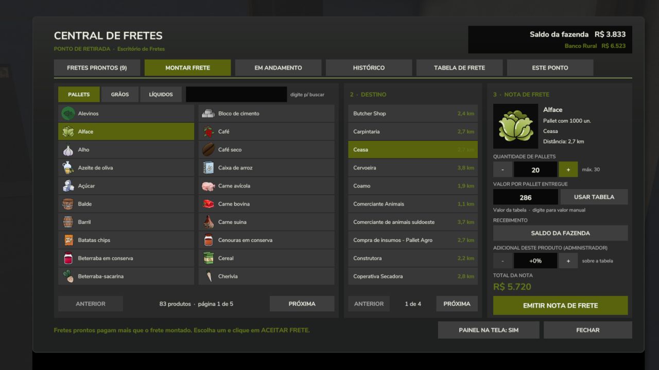Increase pallet quantity with plus button
The image size is (659, 370).
568,170
